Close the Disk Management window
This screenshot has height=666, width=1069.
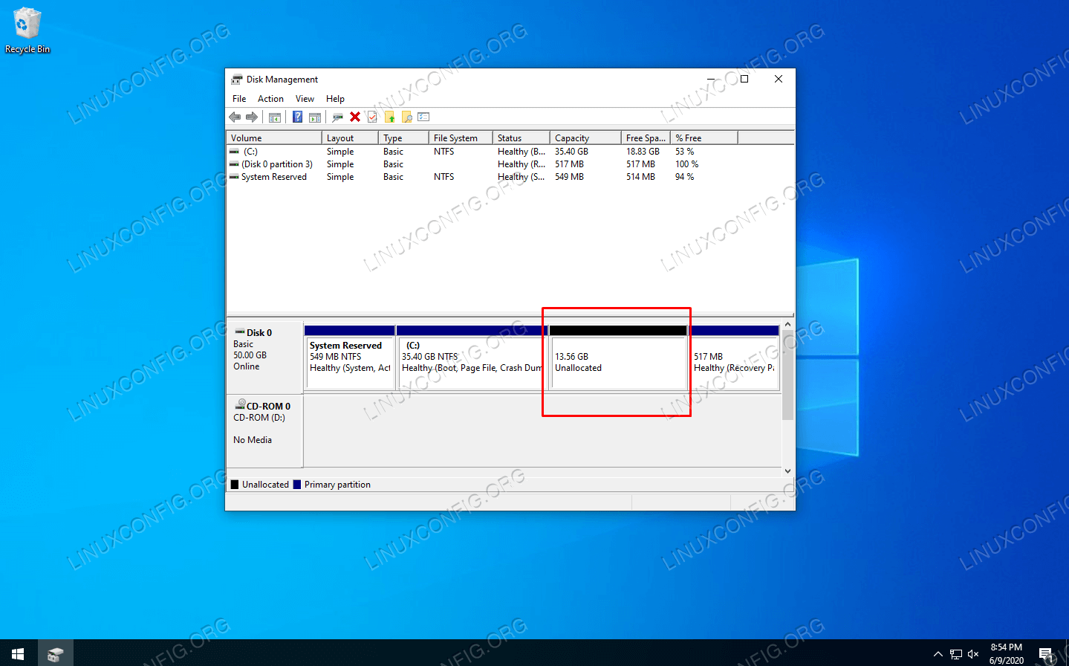click(779, 79)
